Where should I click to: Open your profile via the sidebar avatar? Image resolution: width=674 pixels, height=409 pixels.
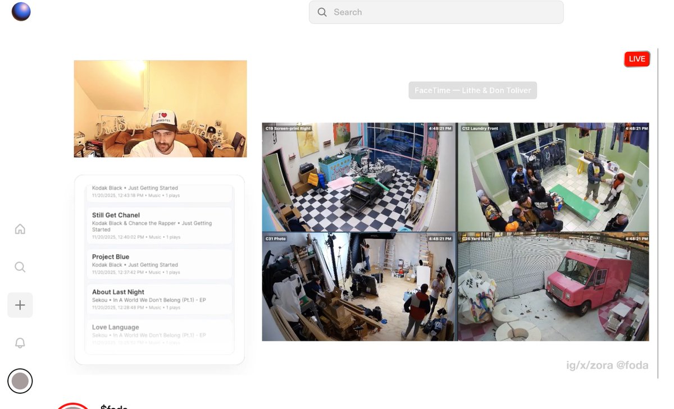(20, 381)
